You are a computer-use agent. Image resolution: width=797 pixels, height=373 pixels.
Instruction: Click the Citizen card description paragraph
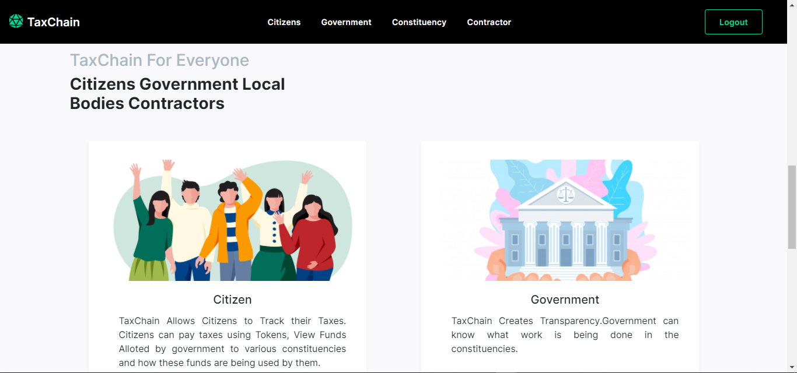coord(232,342)
